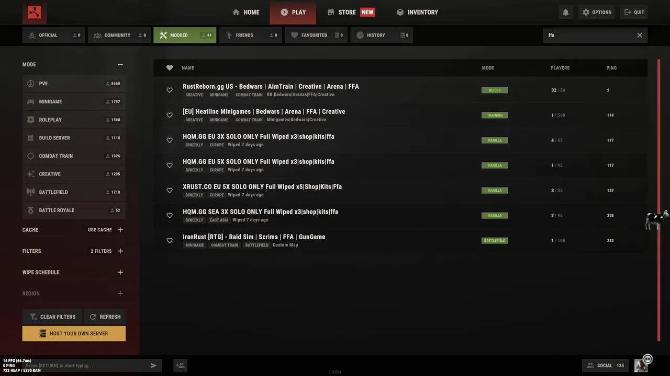Open the Store tab

(351, 12)
